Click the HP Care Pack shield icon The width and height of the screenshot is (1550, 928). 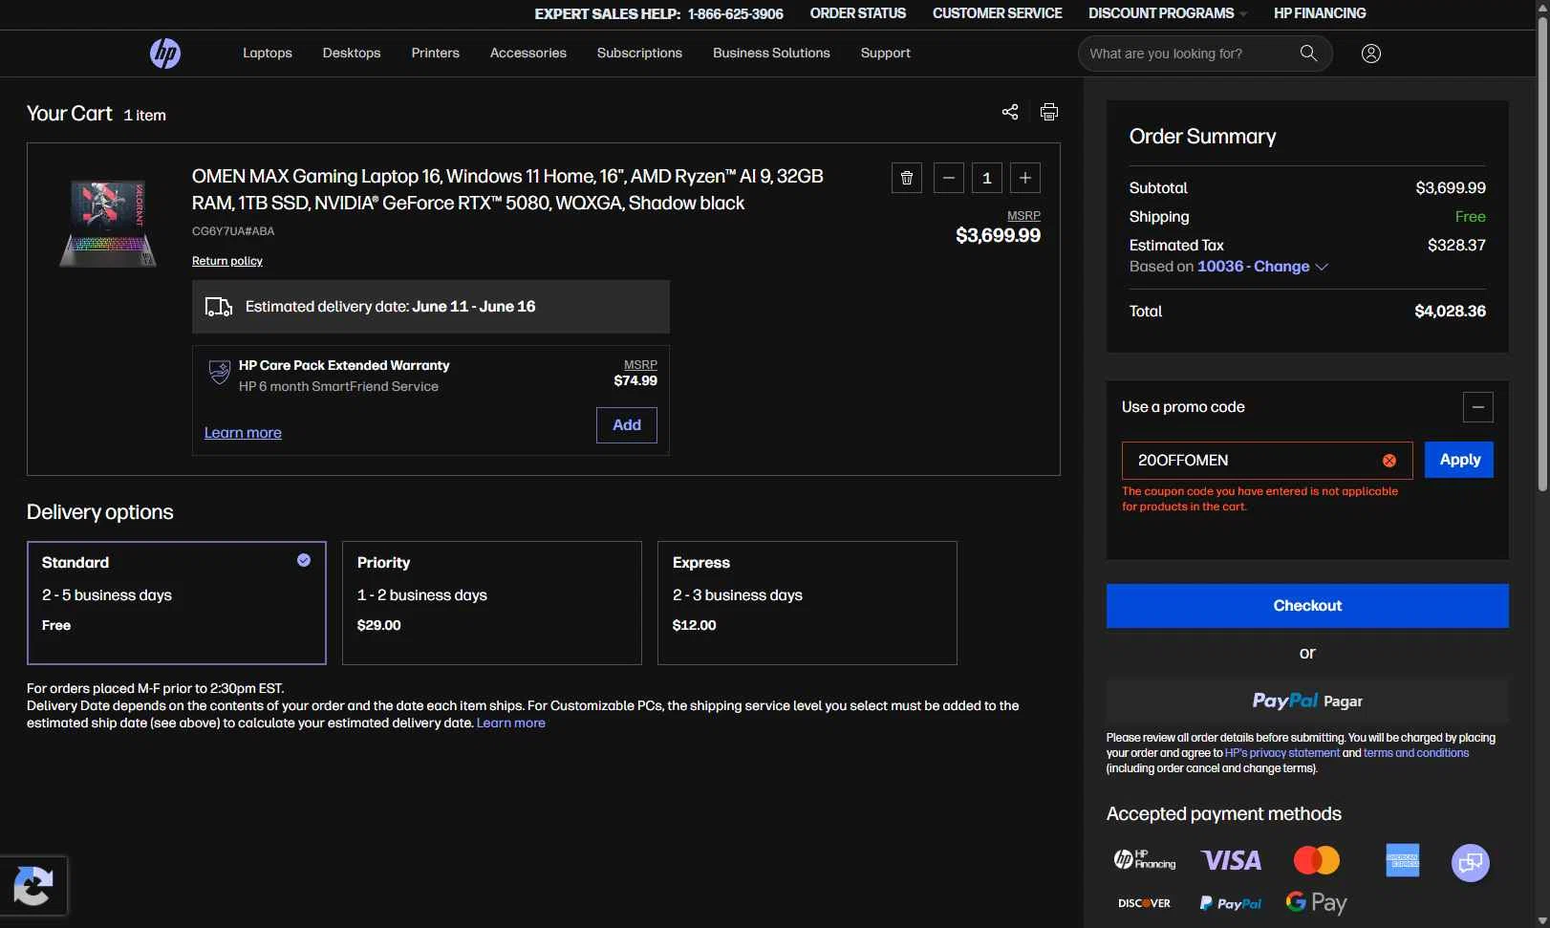[220, 373]
